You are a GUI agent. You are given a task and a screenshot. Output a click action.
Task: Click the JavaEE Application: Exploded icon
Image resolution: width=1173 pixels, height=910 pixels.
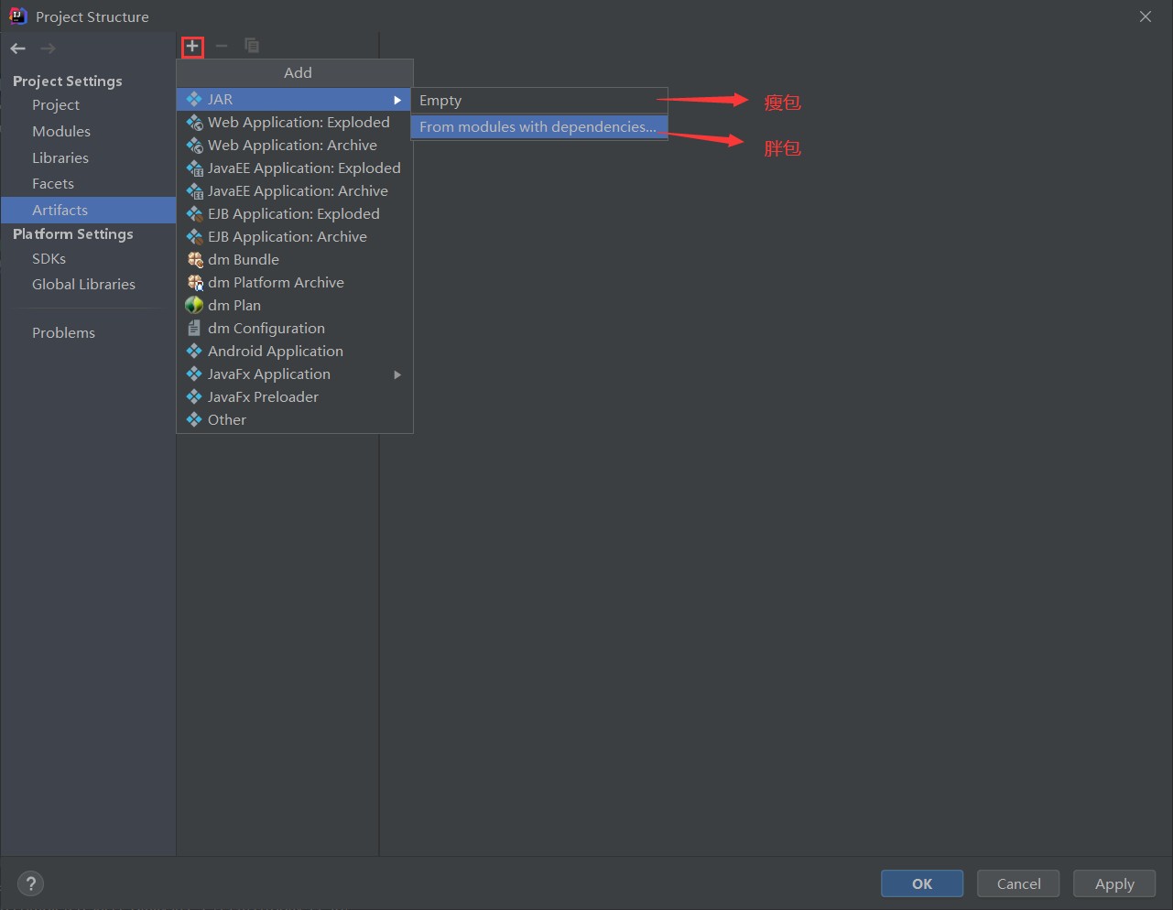coord(194,168)
